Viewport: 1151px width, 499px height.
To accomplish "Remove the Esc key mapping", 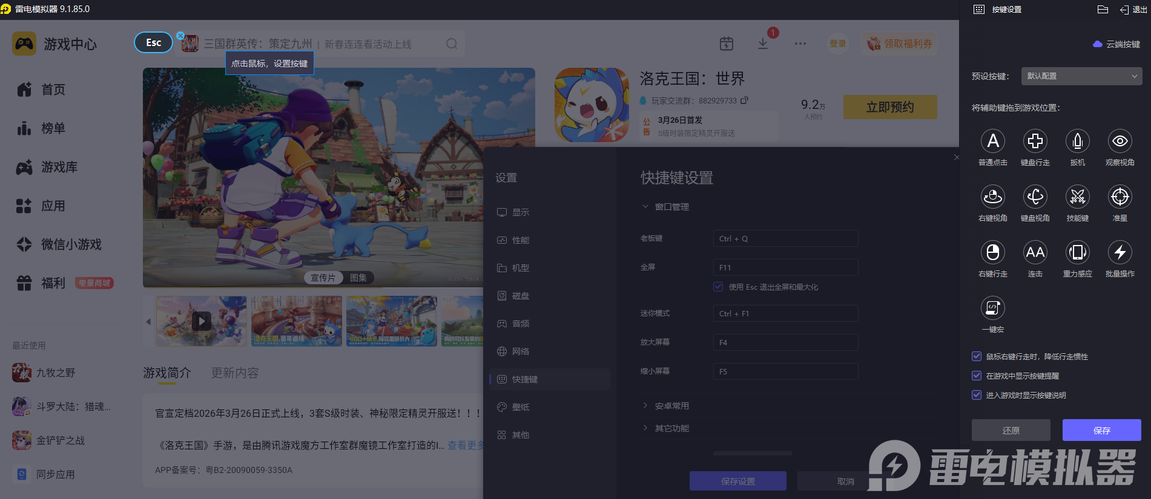I will point(180,36).
